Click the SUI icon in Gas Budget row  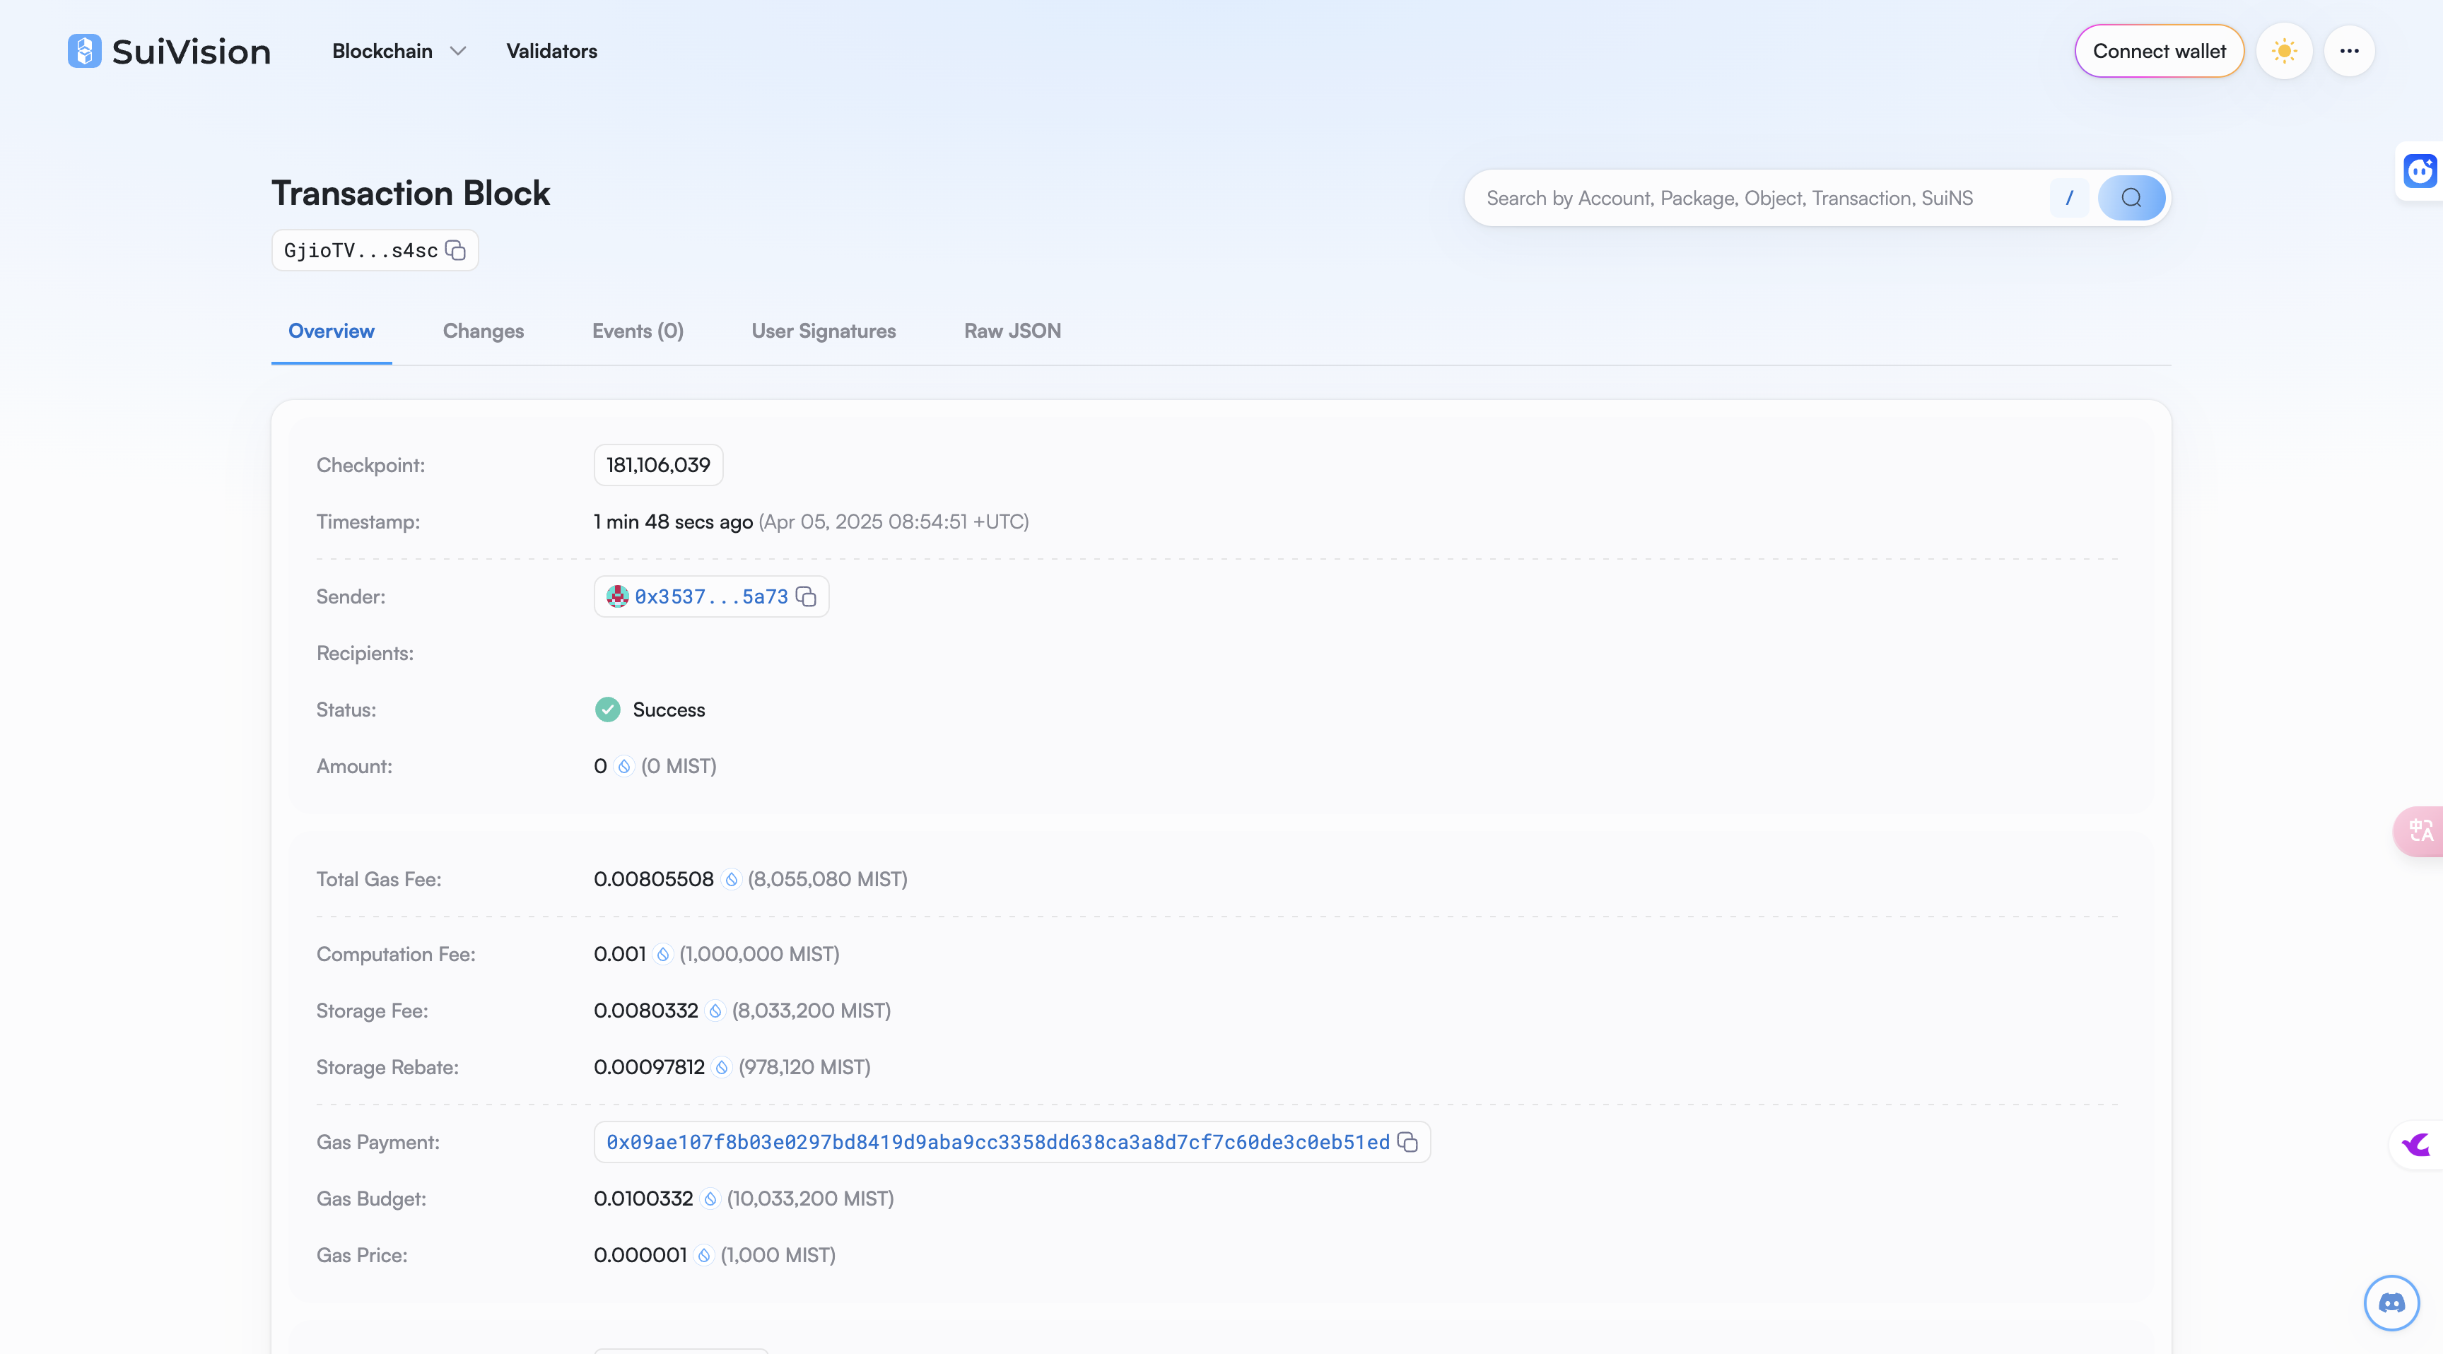710,1199
